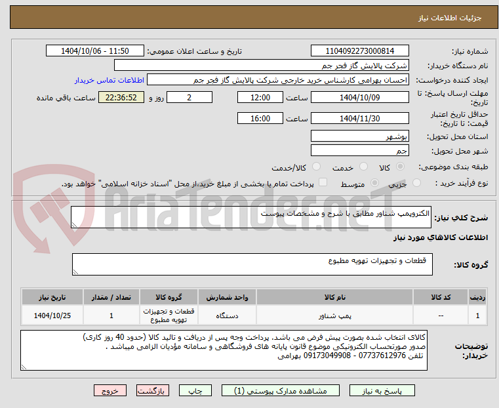Click the delivery province field بوشهر
The height and width of the screenshot is (408, 499).
coord(359,136)
